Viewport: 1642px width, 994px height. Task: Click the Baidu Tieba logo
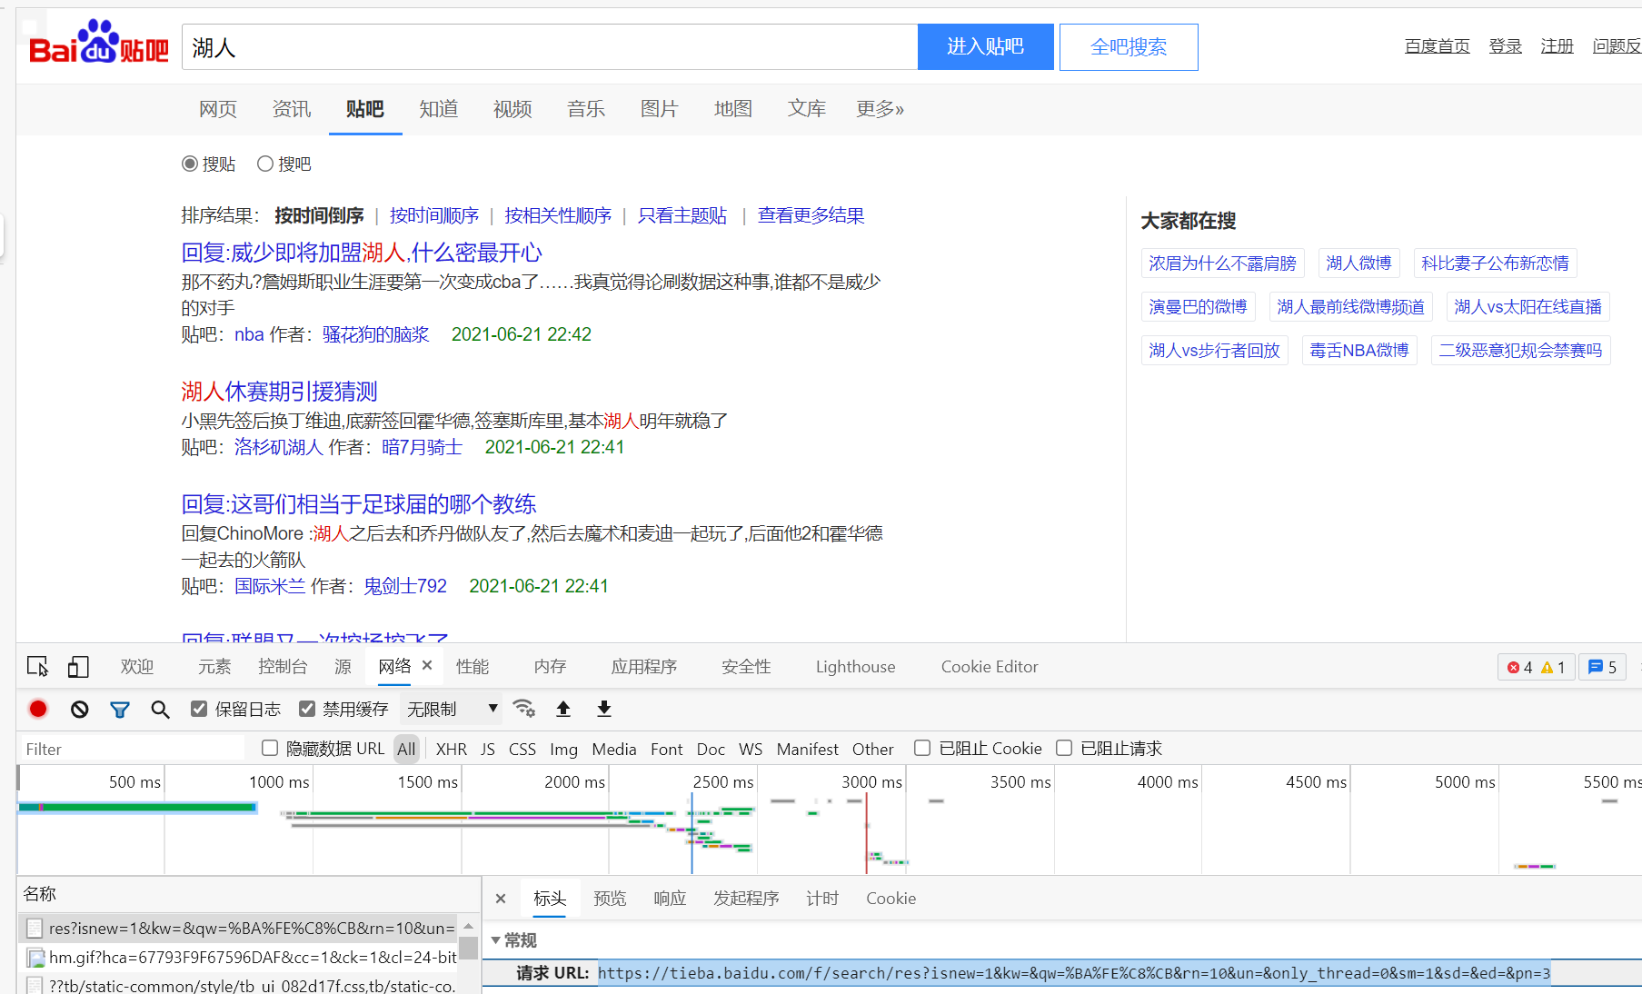pyautogui.click(x=99, y=43)
